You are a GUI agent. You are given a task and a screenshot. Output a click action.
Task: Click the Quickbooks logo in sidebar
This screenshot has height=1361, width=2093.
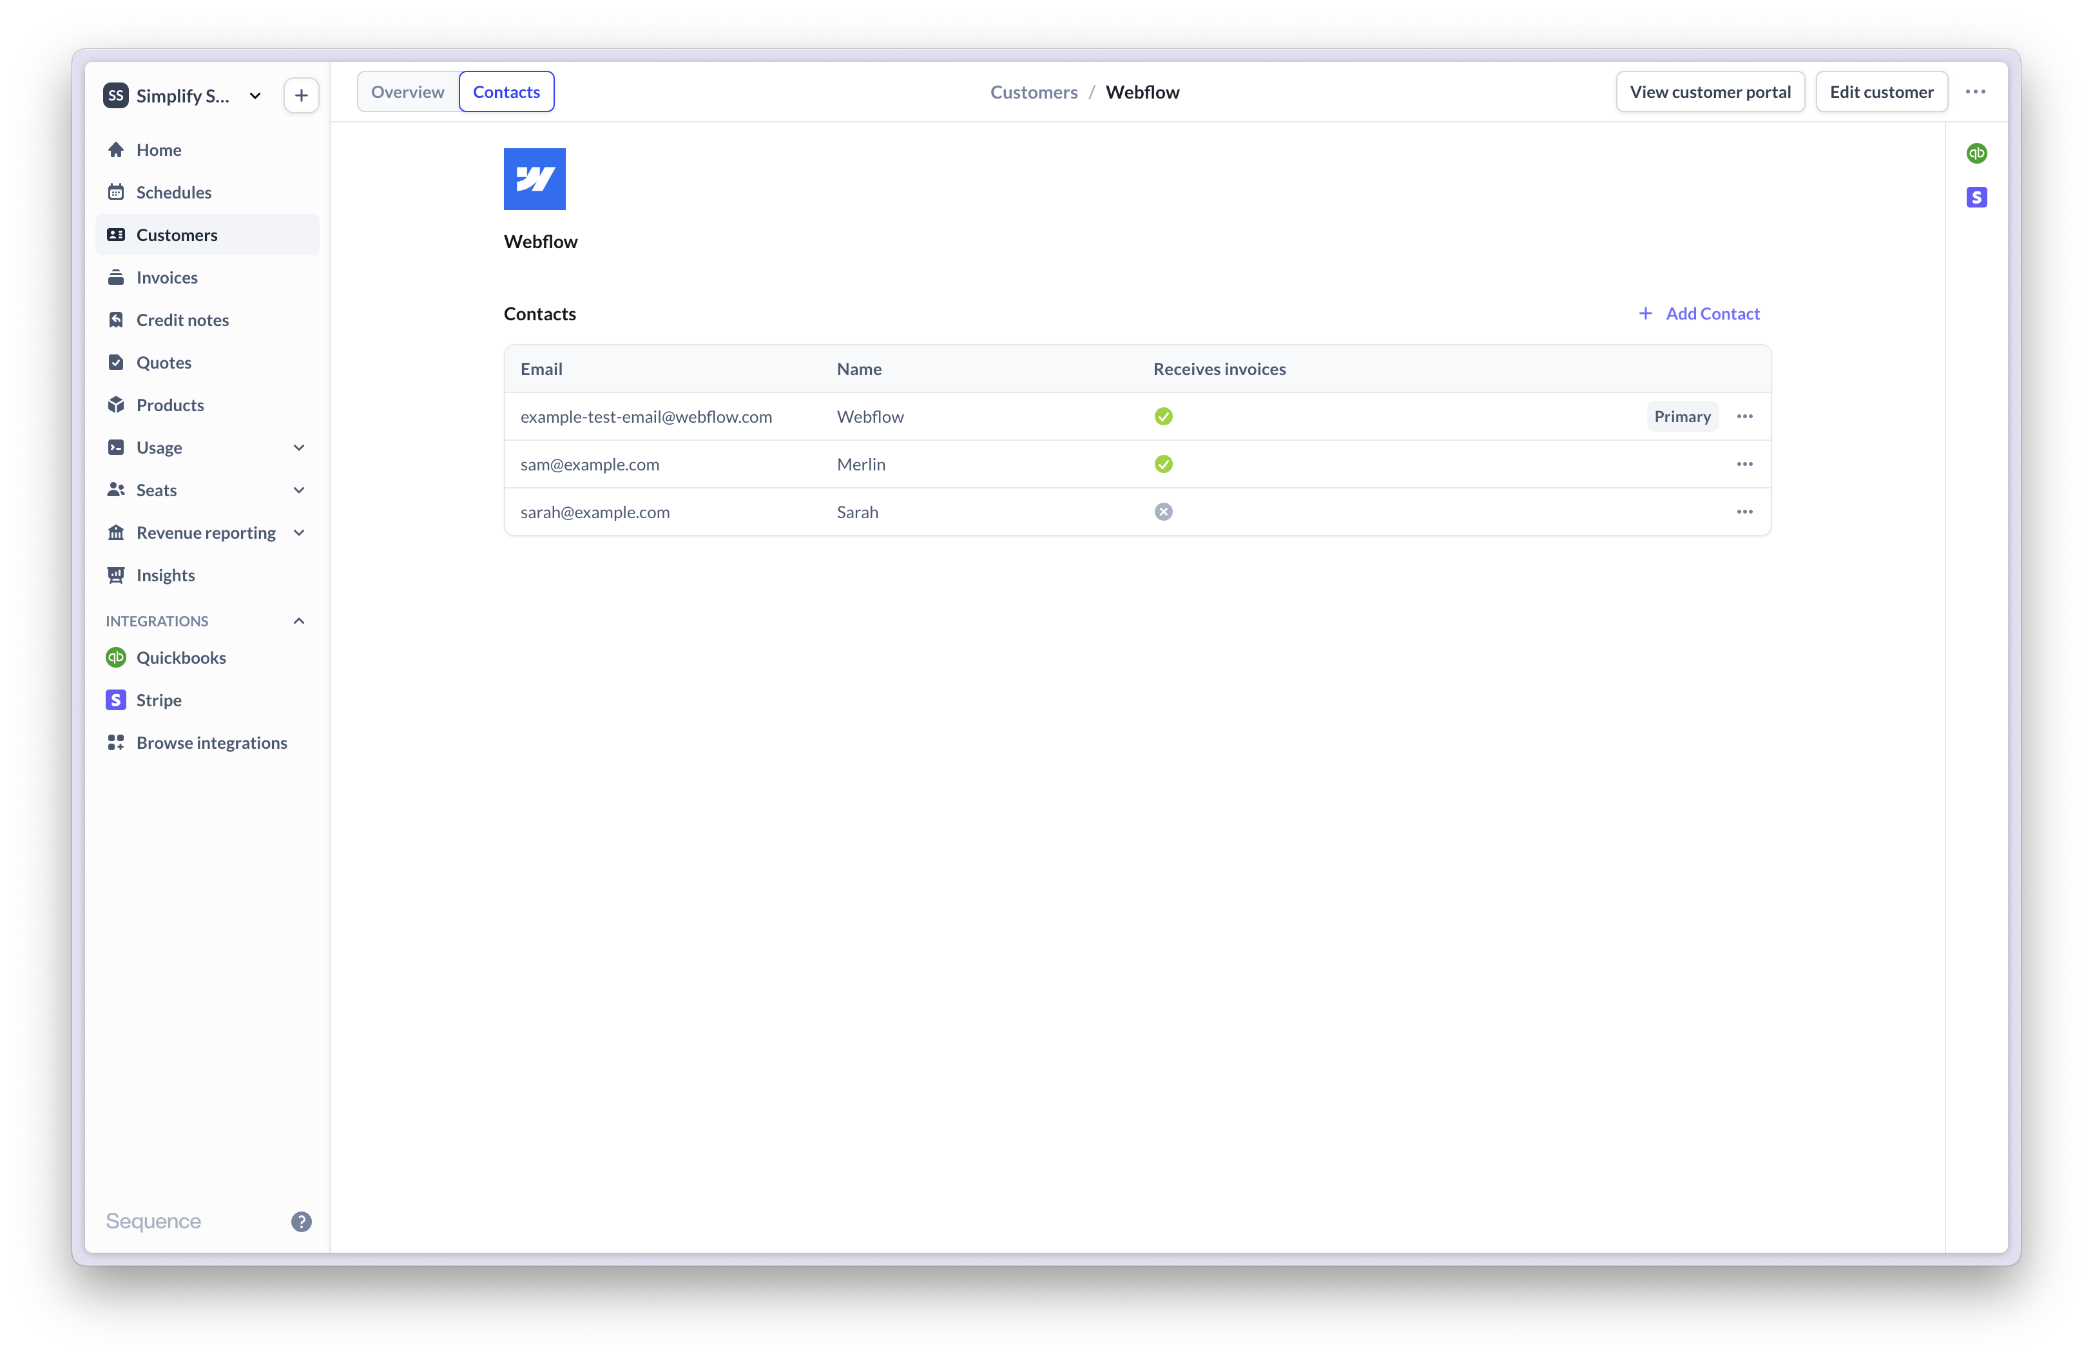coord(116,658)
